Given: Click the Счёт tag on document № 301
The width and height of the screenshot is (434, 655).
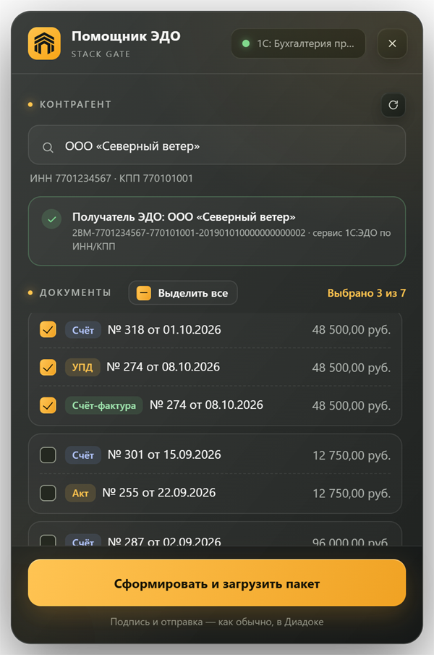Looking at the screenshot, I should 83,455.
